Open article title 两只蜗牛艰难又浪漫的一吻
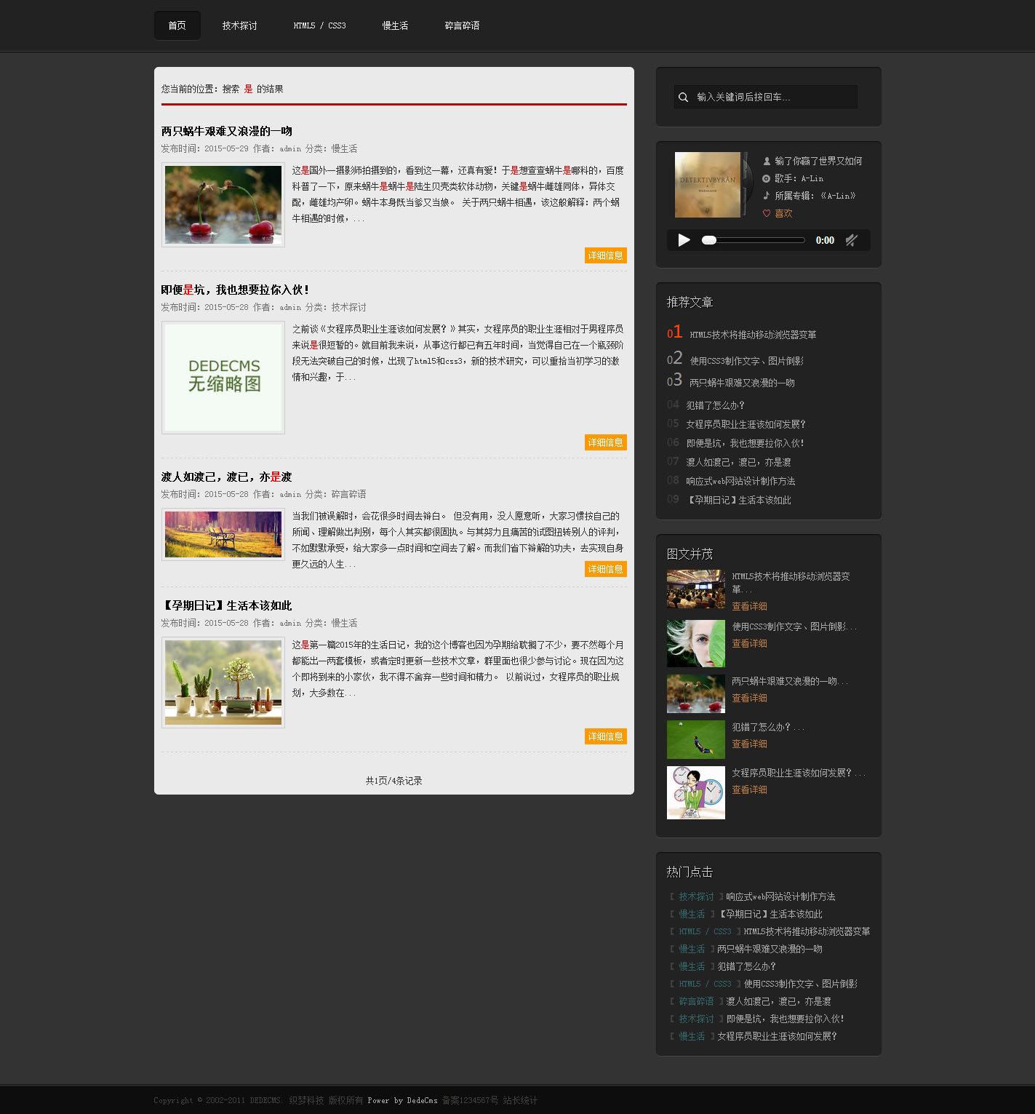 (x=226, y=131)
